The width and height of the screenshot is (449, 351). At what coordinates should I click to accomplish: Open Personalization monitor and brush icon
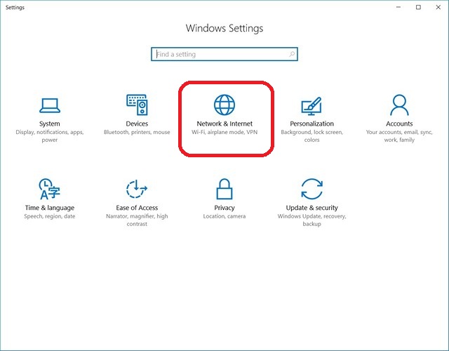(x=311, y=106)
